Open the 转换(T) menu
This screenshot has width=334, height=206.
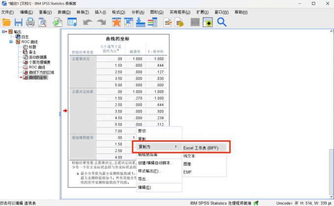(83, 12)
